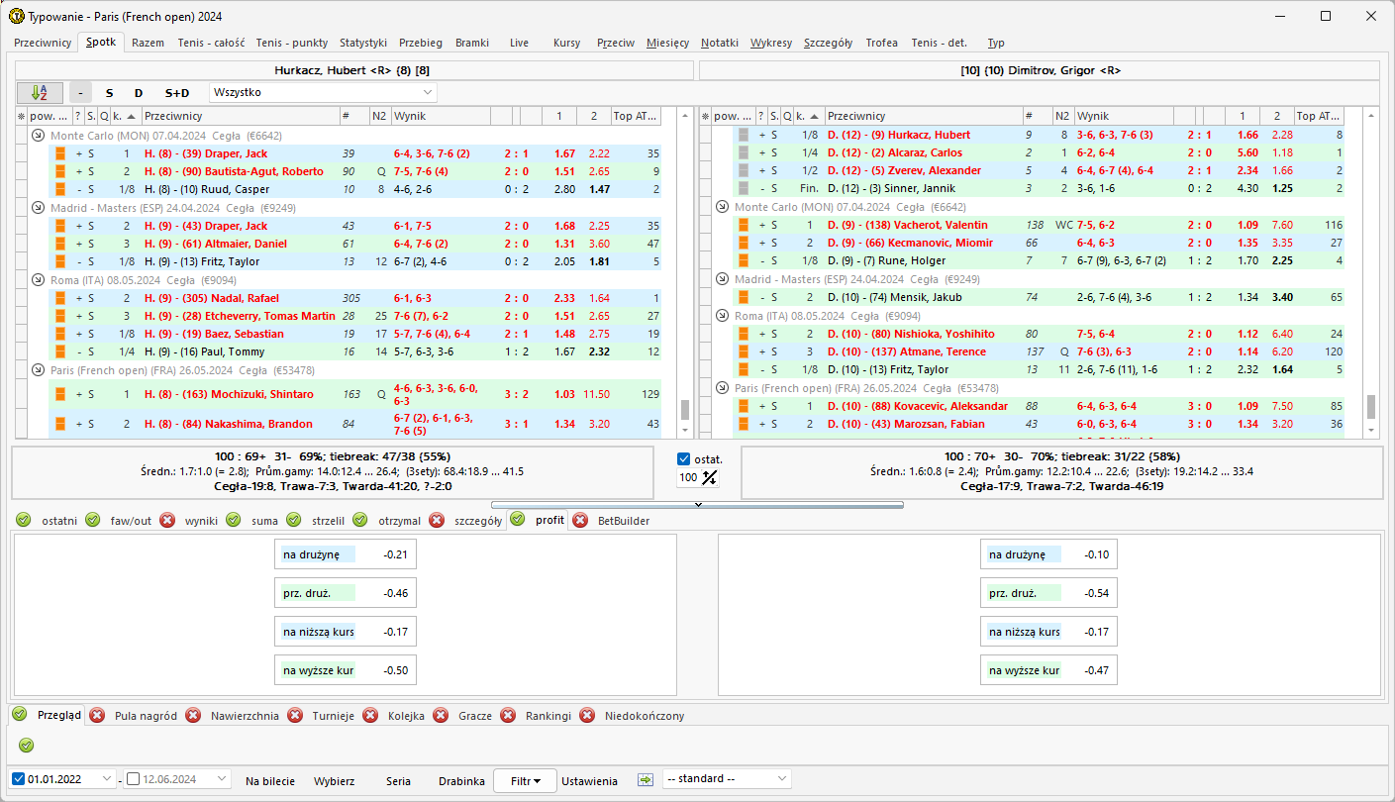The height and width of the screenshot is (802, 1395).
Task: Click the splitter chevron below the summary panels
Action: click(x=697, y=504)
